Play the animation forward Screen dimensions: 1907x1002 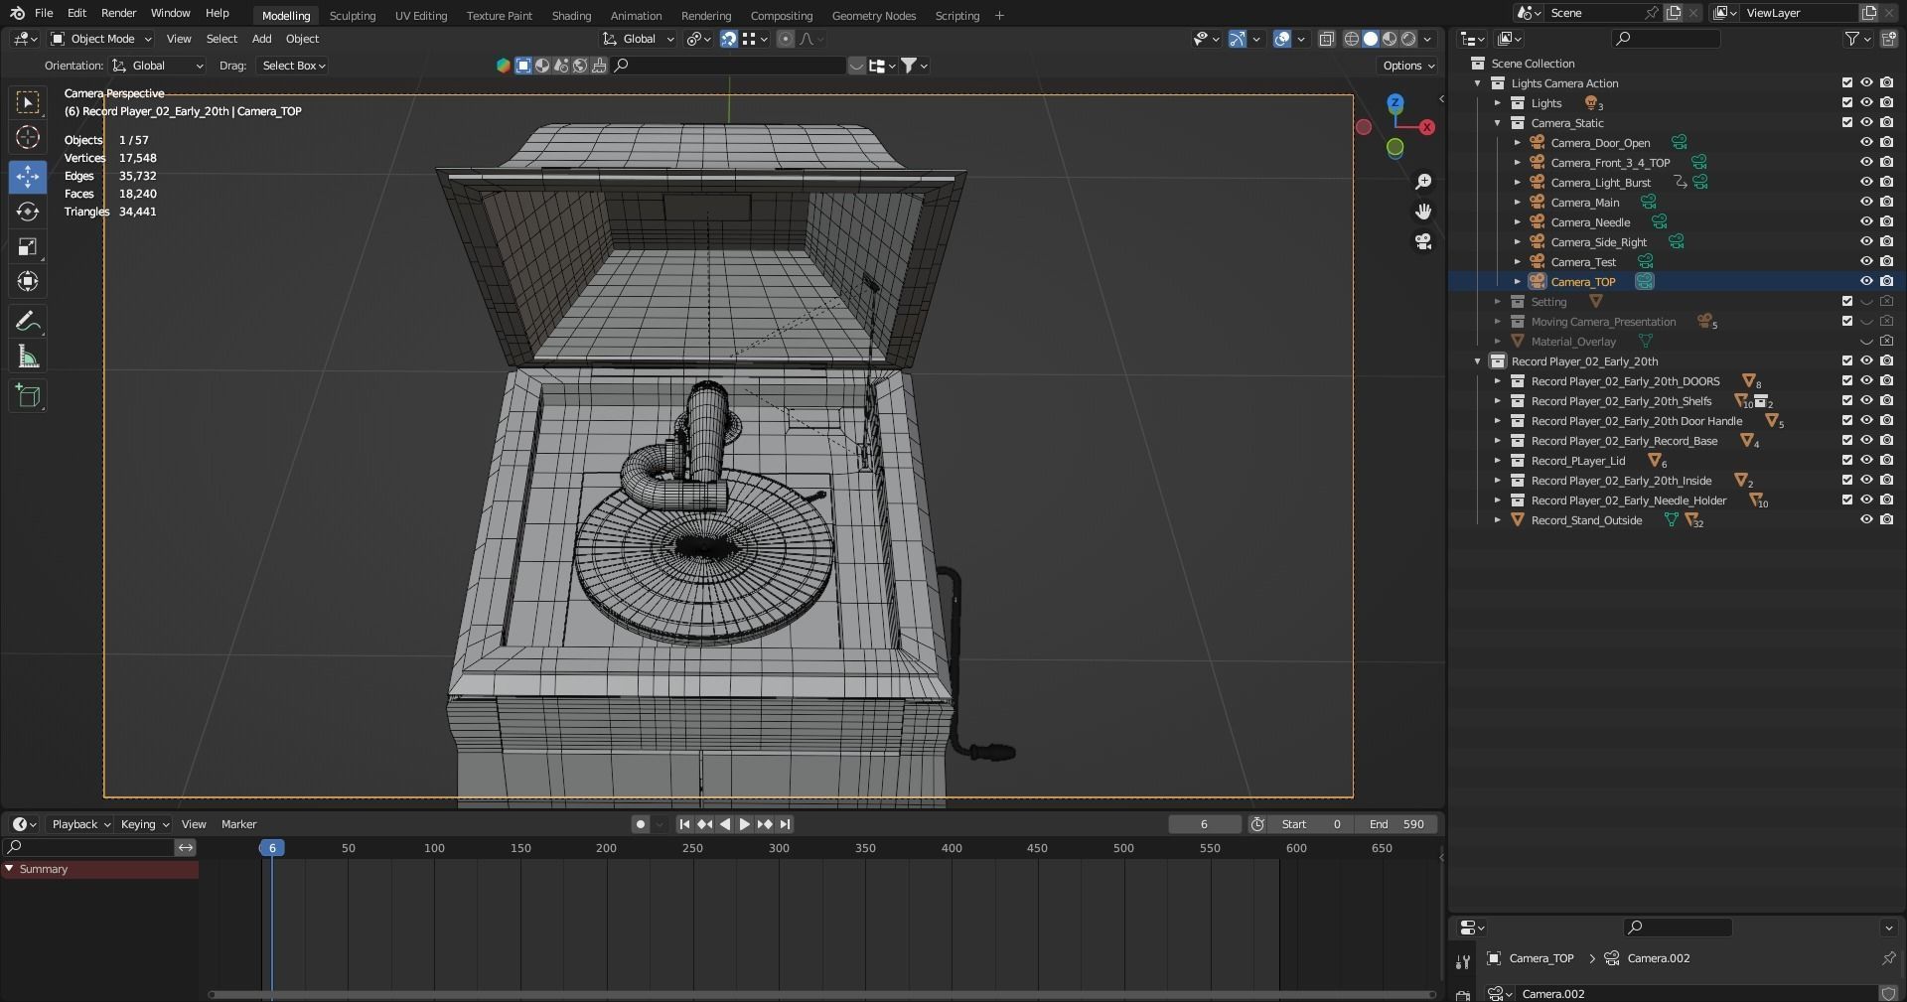pos(744,824)
